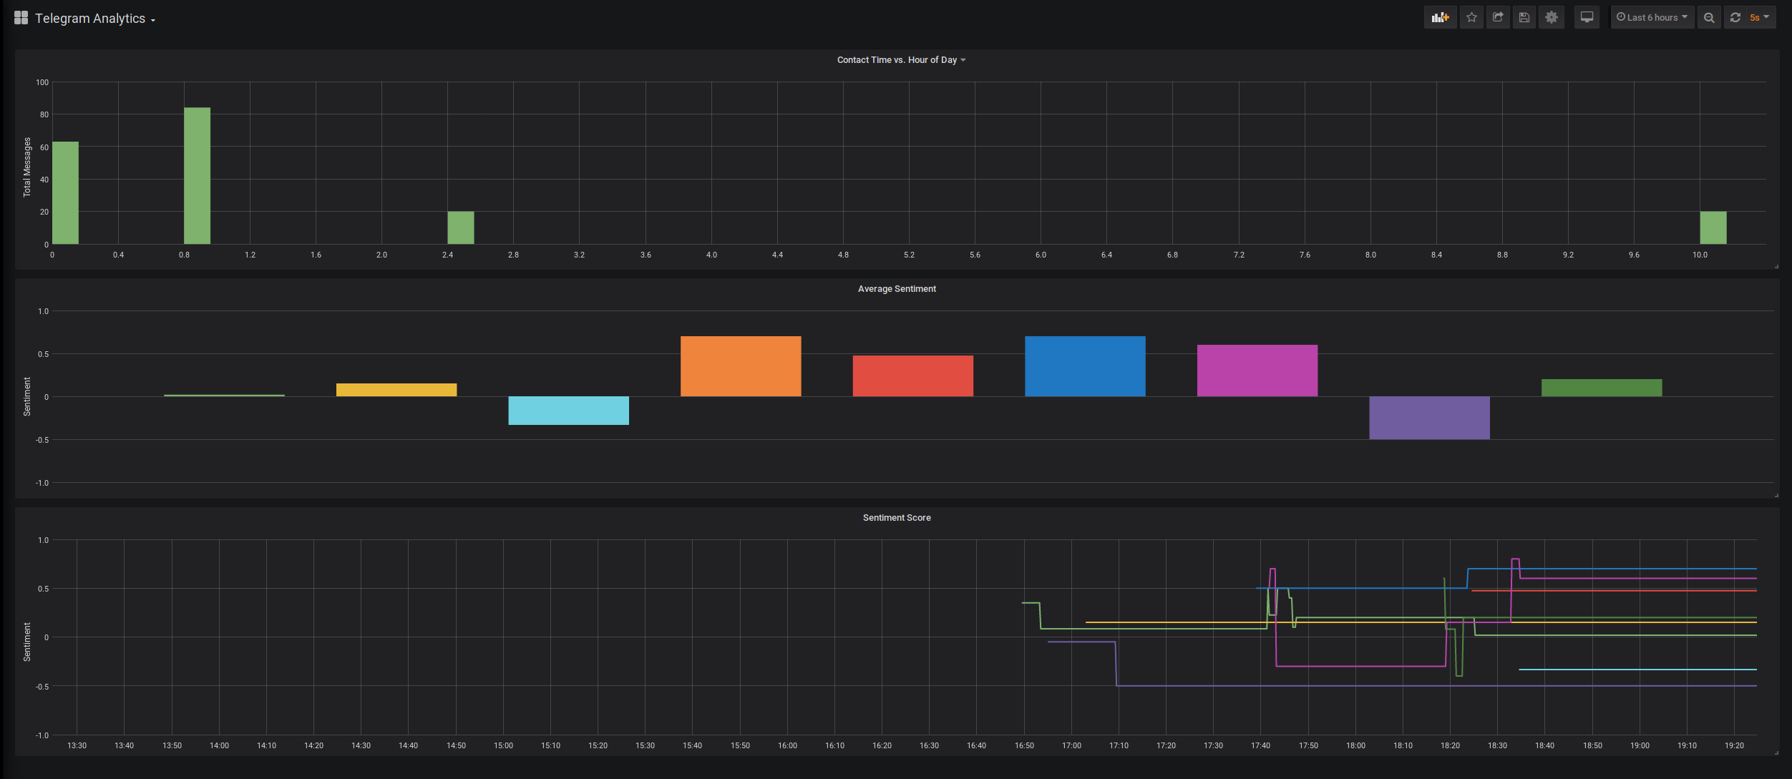
Task: Click the Sentiment Score panel title
Action: pyautogui.click(x=896, y=518)
